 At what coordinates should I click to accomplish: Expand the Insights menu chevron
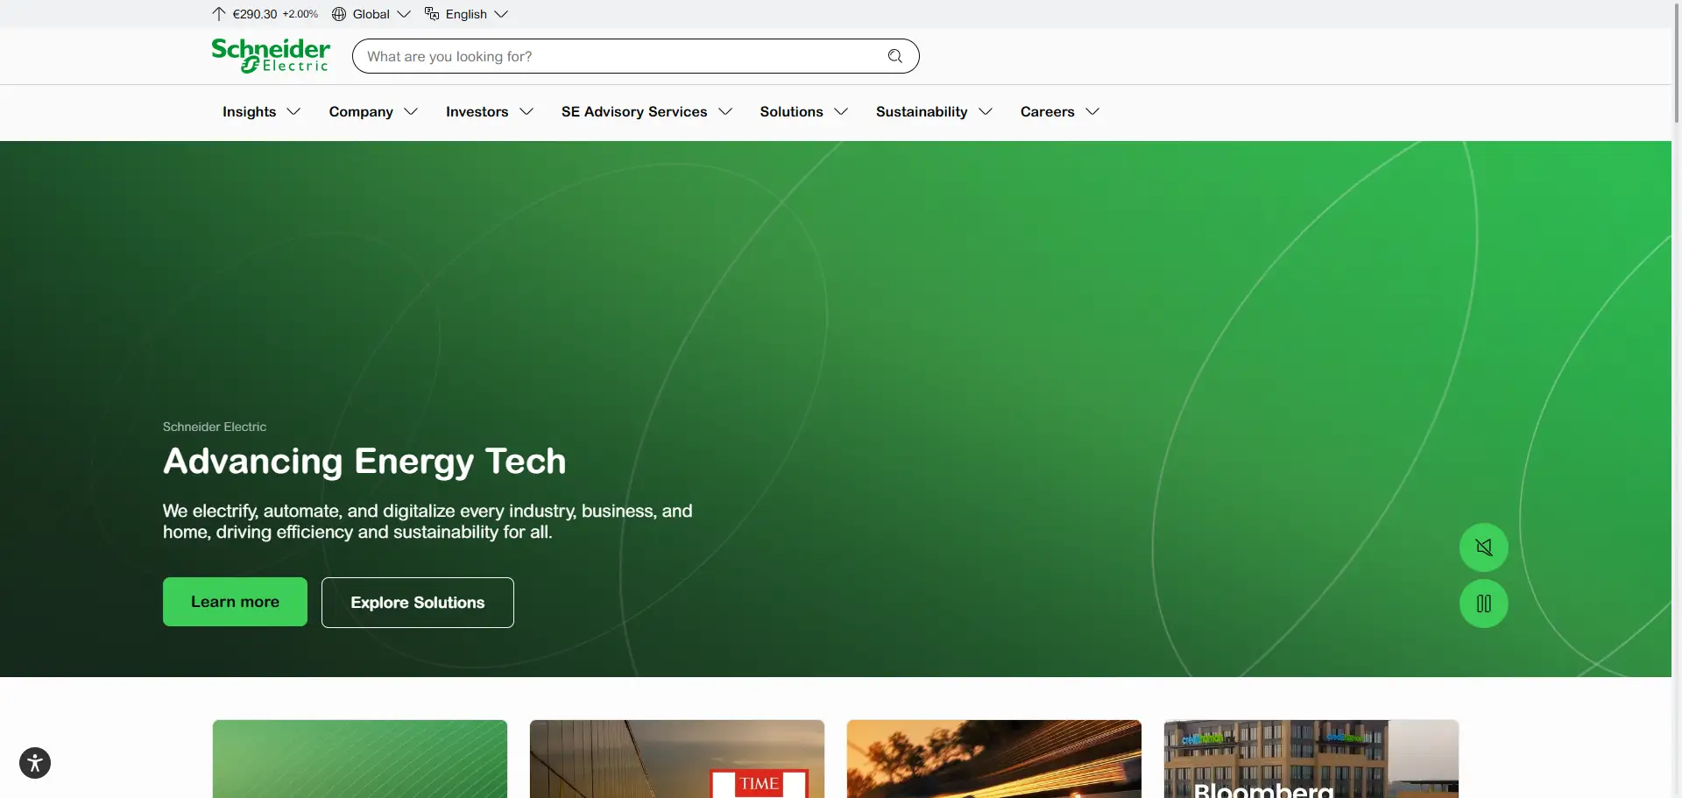coord(294,112)
